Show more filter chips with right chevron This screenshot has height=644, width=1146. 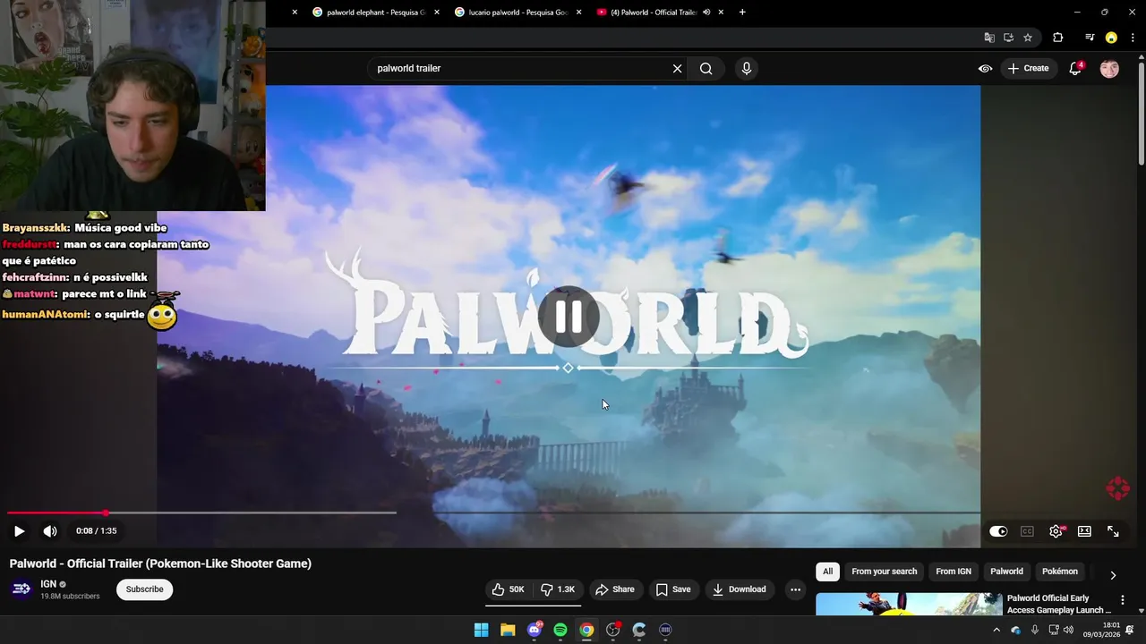coord(1113,575)
